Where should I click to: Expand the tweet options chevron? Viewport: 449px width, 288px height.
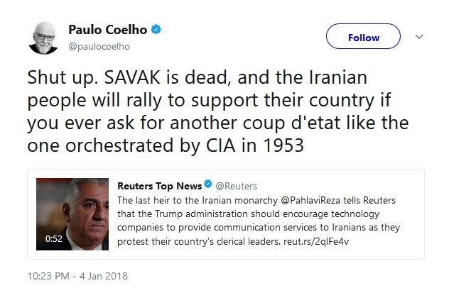[419, 37]
